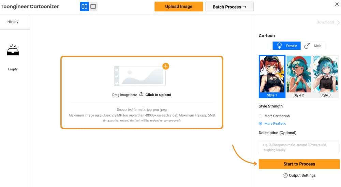This screenshot has height=187, width=341.
Task: Switch to split comparison view icon
Action: click(84, 6)
